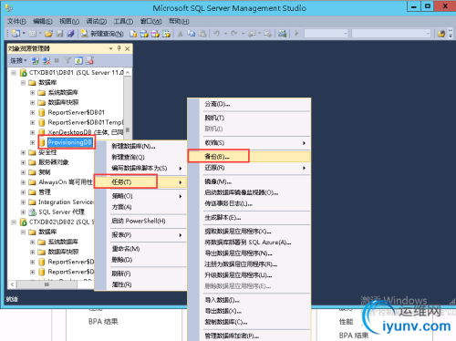Viewport: 456px width, 341px height.
Task: Open the 文件(F) File menu
Action: pos(16,21)
